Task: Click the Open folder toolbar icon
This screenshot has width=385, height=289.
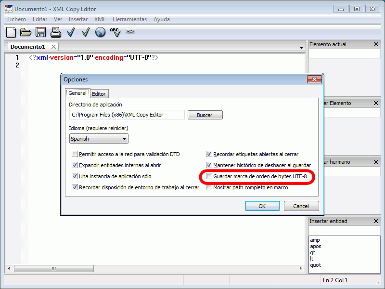Action: pos(26,32)
